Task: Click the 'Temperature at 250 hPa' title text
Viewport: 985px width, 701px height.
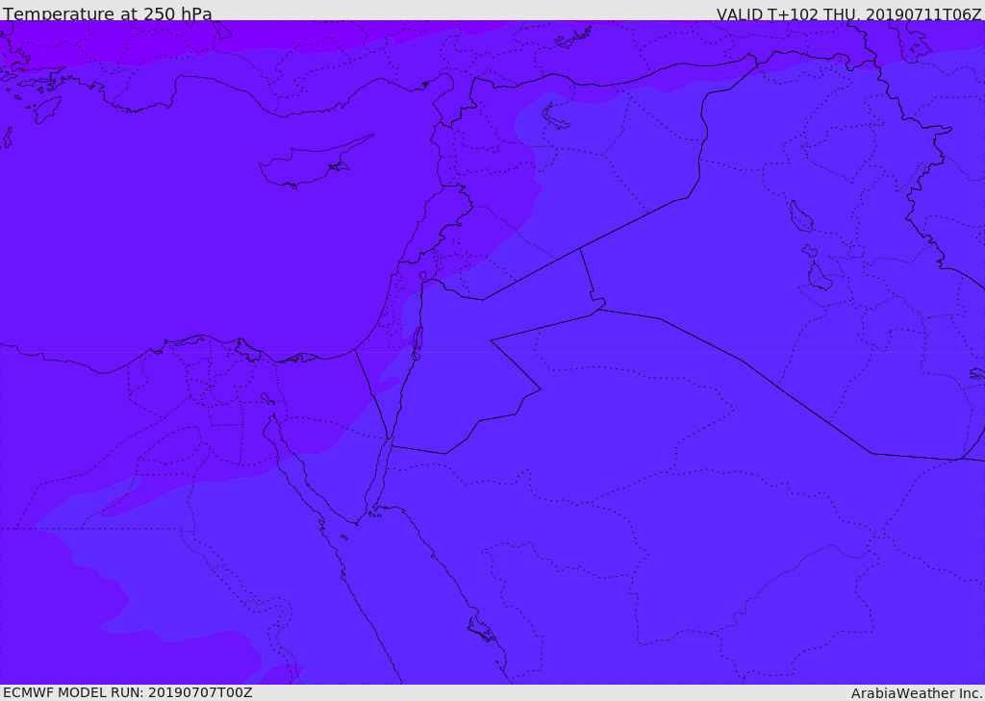Action: pos(108,13)
